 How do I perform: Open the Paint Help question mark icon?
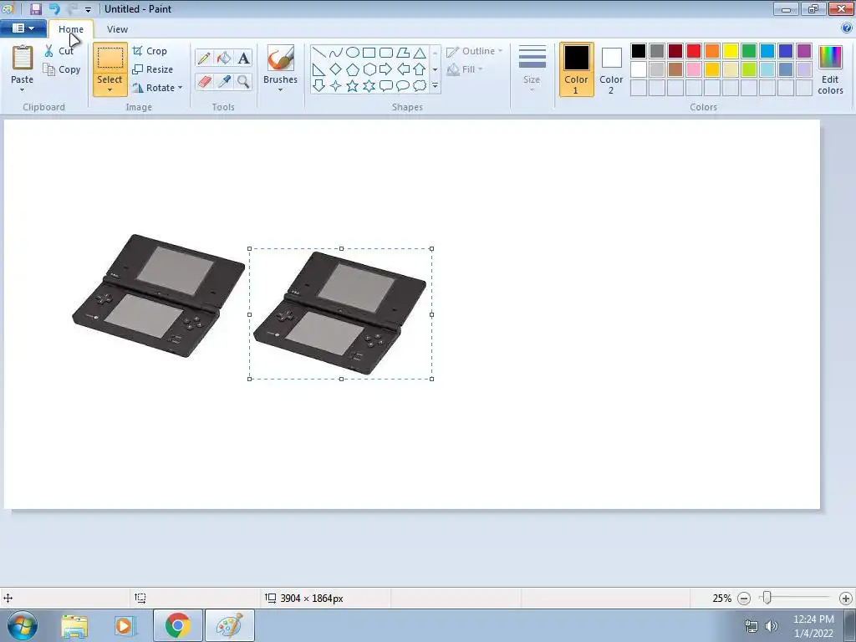point(847,28)
